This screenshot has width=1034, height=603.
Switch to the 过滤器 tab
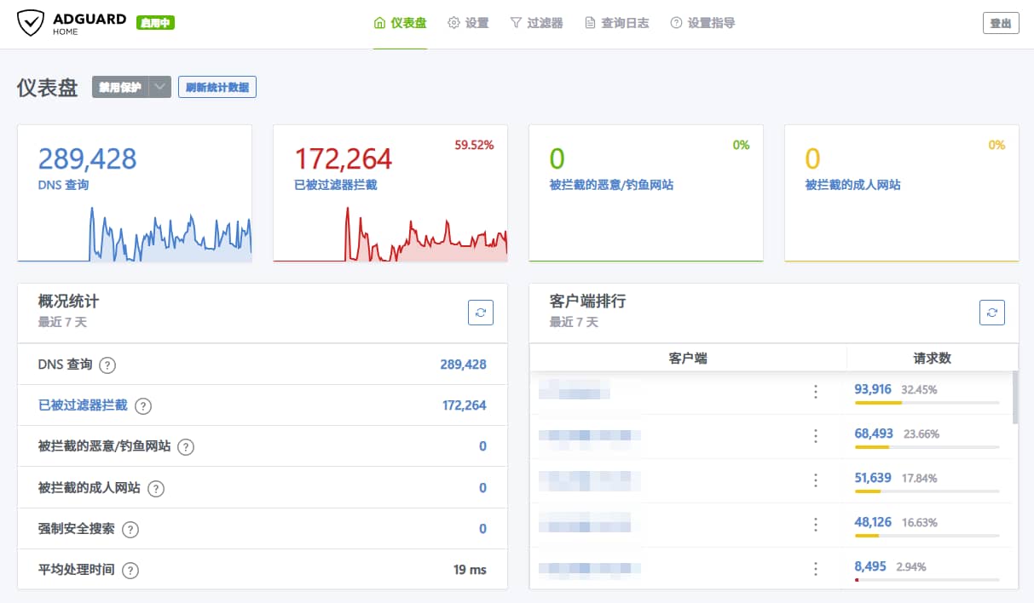point(536,23)
